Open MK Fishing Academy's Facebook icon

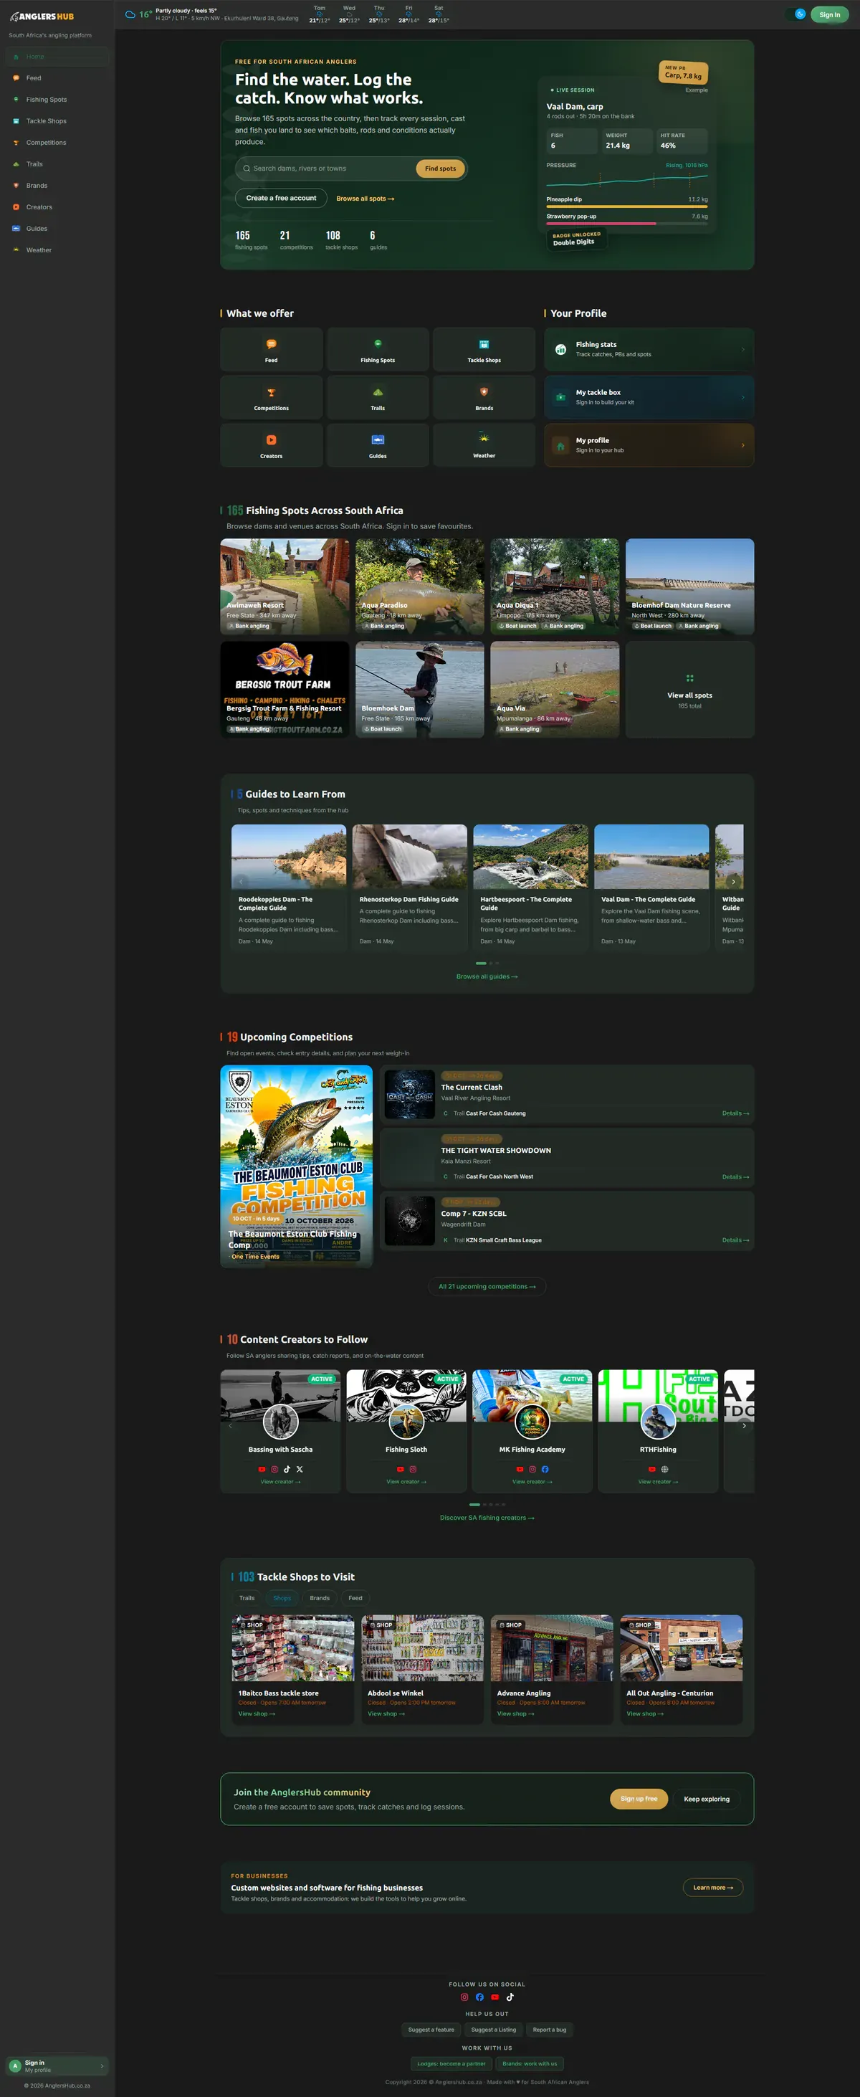(545, 1470)
